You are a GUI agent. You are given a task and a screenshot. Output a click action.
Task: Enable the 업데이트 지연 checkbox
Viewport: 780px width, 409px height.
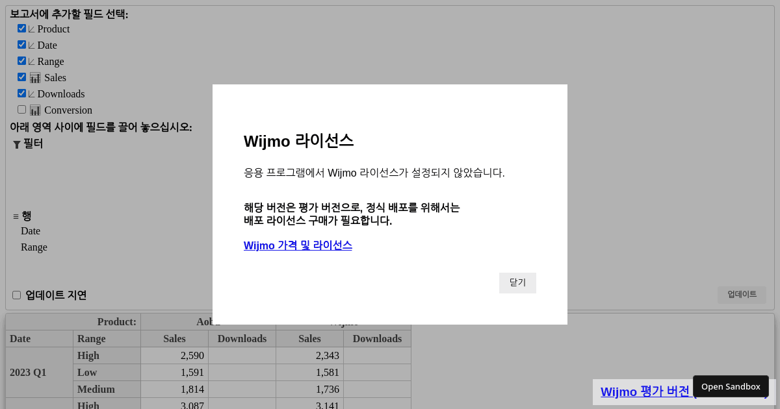pyautogui.click(x=16, y=295)
